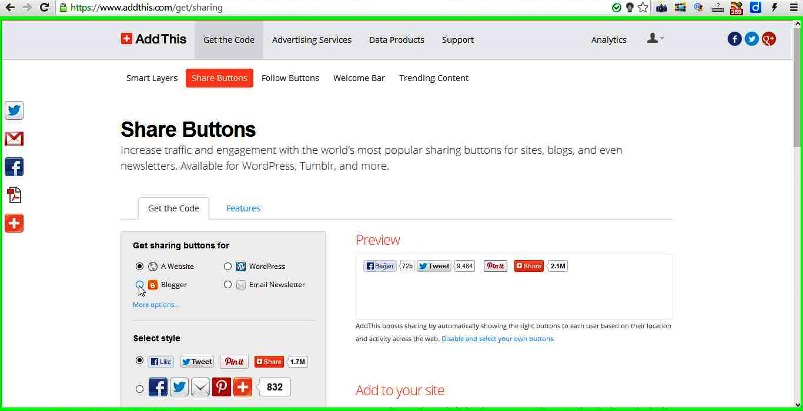This screenshot has width=803, height=411.
Task: Select the small buttons style radio
Action: coord(139,360)
